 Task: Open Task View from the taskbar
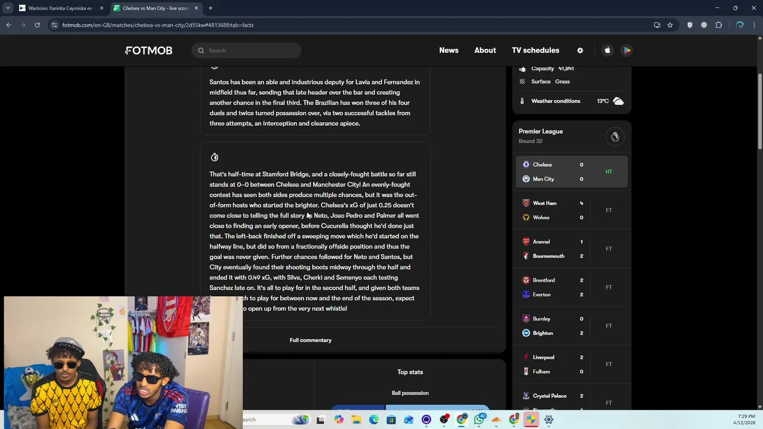[320, 420]
